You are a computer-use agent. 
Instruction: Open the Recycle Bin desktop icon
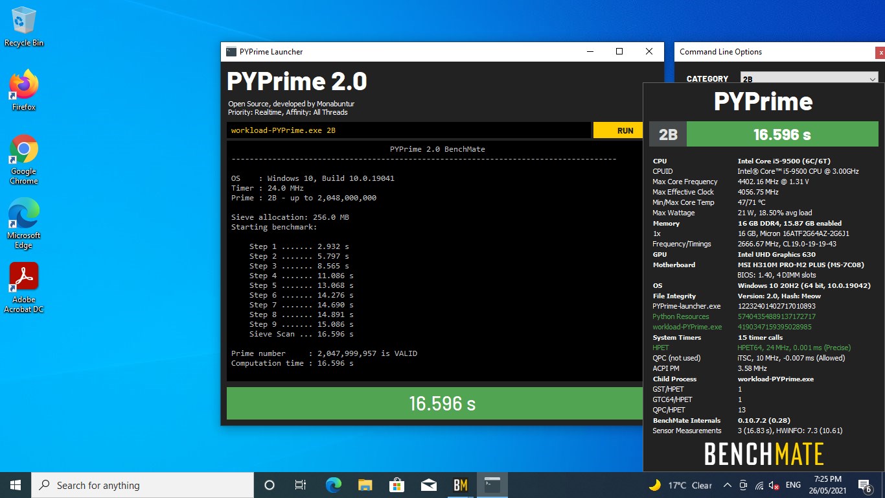[24, 27]
